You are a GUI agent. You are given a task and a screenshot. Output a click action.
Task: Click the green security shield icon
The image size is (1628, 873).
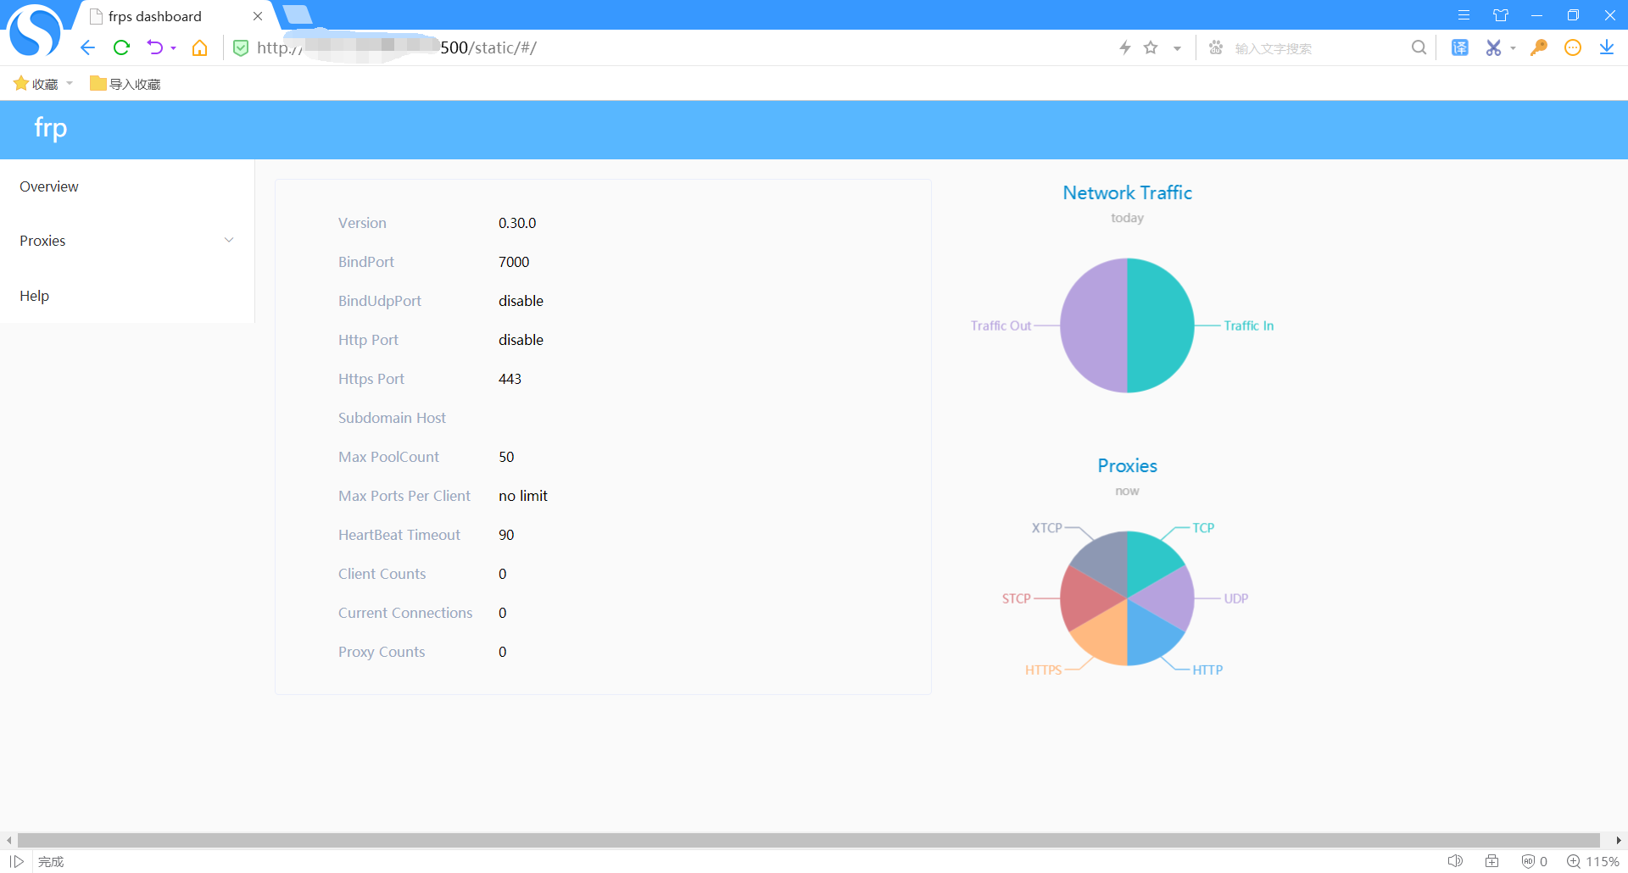pyautogui.click(x=241, y=48)
